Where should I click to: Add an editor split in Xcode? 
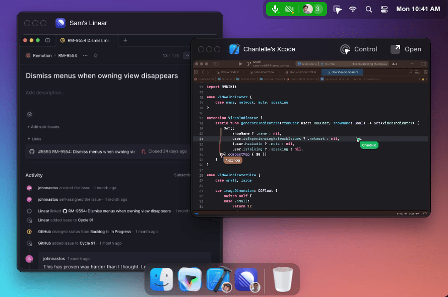(x=425, y=72)
